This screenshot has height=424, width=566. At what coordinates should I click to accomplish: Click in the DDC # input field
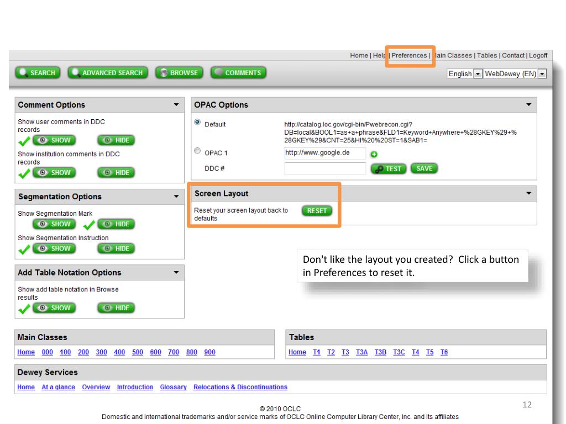[325, 168]
